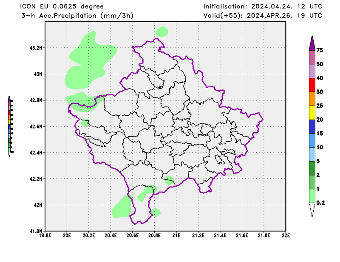Click the 22E longitude axis label
Screen dimensions: 340x262
[x=286, y=235]
